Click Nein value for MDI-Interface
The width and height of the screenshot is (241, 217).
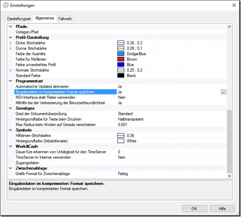[x=122, y=97]
